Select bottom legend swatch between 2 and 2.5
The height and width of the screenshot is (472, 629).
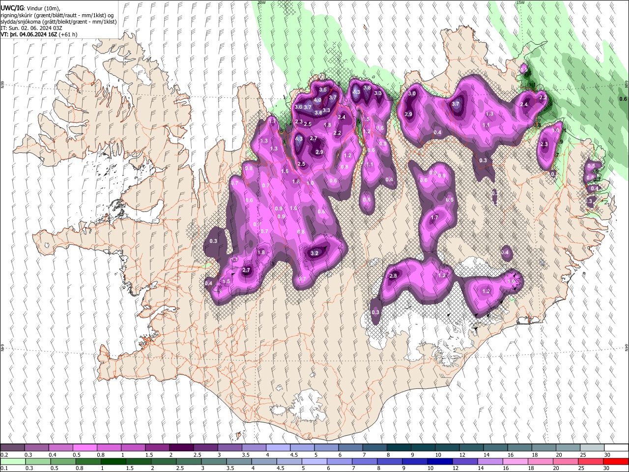tap(164, 461)
